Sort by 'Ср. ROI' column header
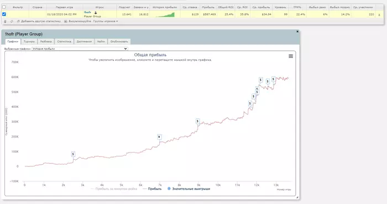The height and width of the screenshot is (204, 387). (242, 7)
